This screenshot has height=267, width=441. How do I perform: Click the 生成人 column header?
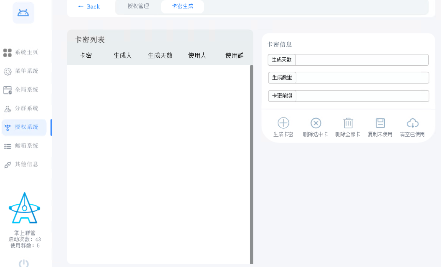pos(122,56)
